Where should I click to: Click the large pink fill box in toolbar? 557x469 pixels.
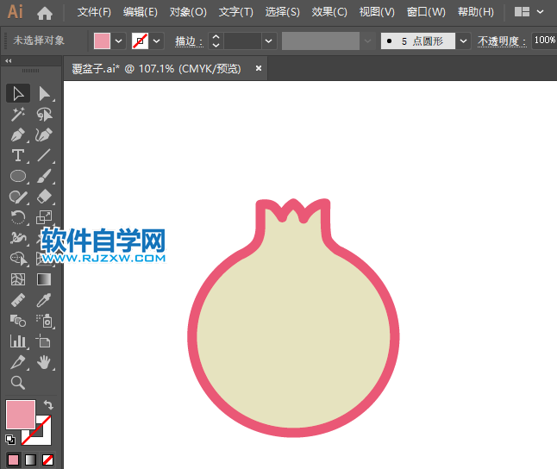[x=21, y=415]
